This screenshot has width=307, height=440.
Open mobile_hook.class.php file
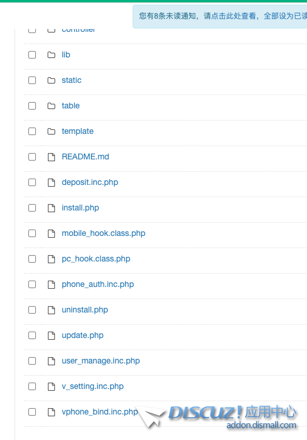pos(104,234)
